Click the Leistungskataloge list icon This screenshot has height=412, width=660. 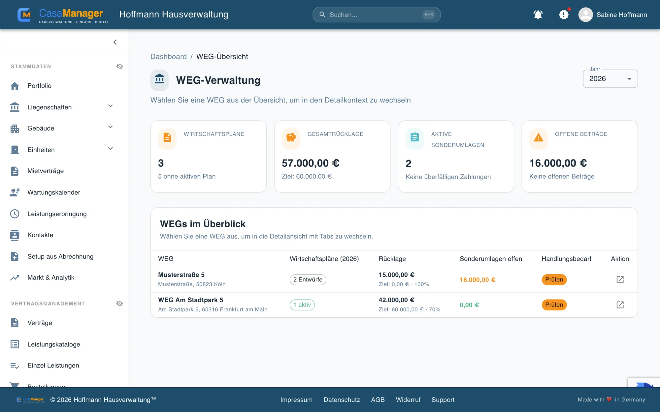(15, 344)
